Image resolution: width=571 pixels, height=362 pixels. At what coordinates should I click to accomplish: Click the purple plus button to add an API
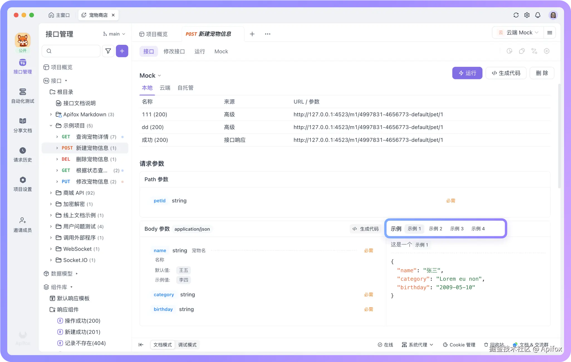[x=122, y=51]
